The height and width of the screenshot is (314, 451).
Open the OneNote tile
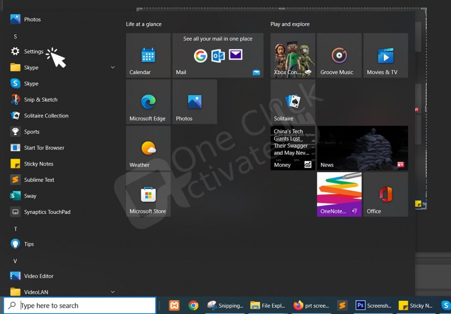(x=340, y=194)
